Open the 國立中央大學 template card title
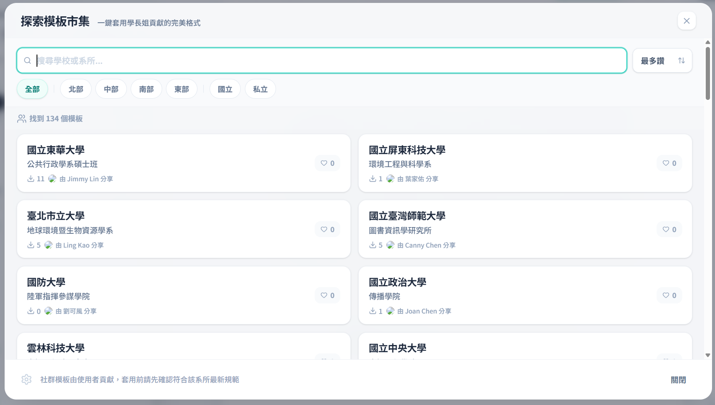This screenshot has height=405, width=715. click(x=397, y=348)
